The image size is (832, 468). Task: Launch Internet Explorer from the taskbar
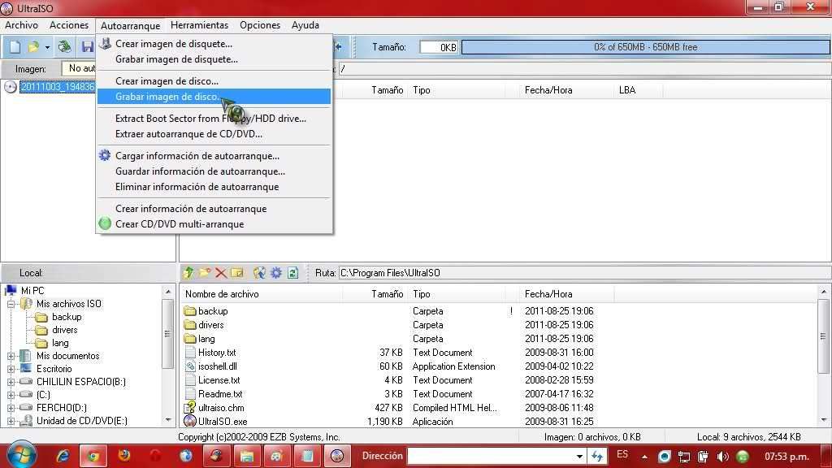pos(63,456)
